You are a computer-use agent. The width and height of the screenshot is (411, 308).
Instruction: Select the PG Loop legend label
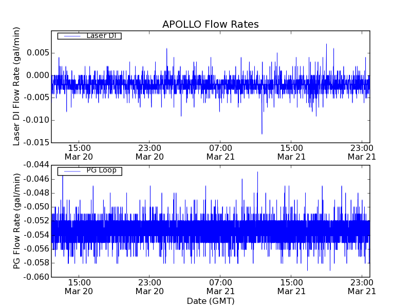pos(101,170)
